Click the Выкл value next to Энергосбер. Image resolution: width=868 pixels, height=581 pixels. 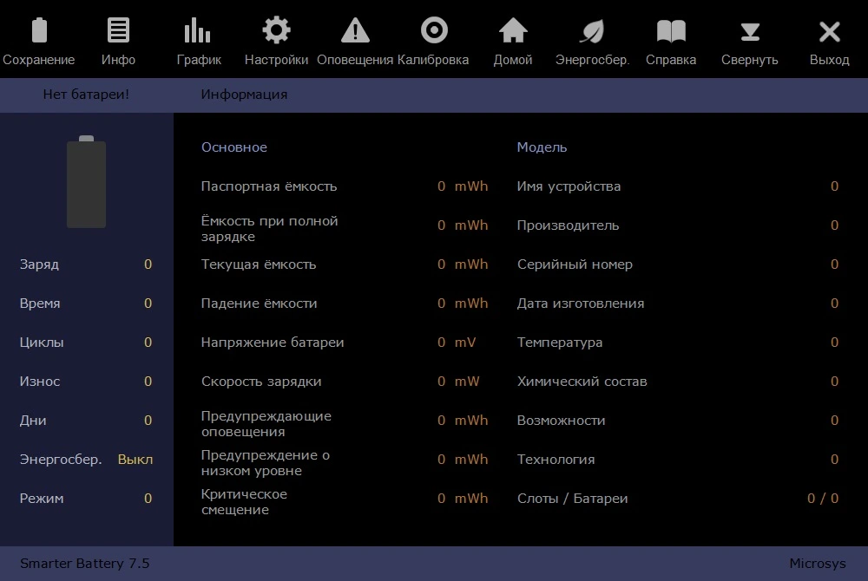(135, 460)
